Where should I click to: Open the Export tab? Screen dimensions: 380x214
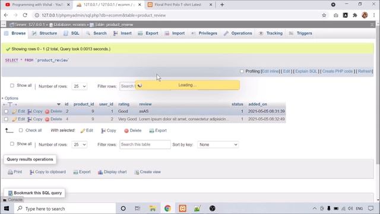pos(148,33)
